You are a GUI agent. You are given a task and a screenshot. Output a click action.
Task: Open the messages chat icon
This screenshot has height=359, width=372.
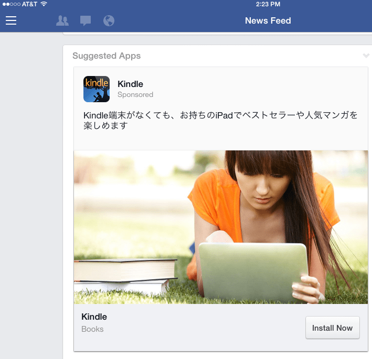(86, 20)
